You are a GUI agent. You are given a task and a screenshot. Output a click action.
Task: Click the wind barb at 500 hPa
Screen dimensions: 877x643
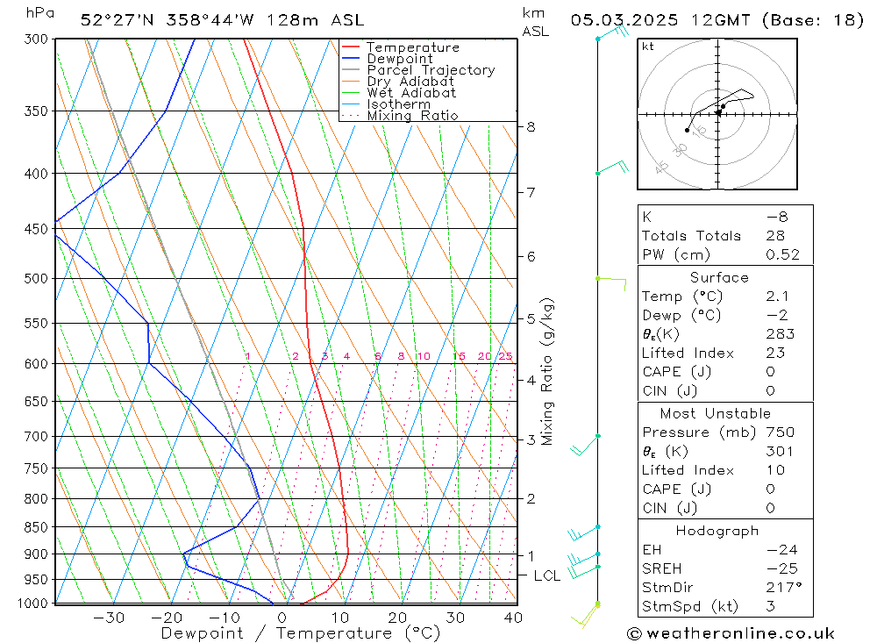(610, 283)
